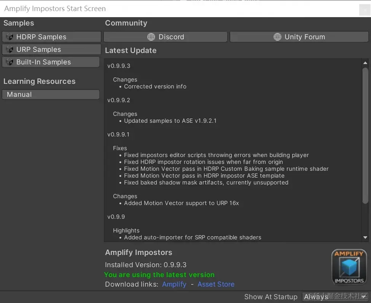Open the Manual learning resource

51,94
